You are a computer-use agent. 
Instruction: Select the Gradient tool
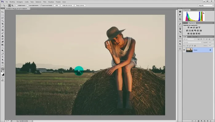2,45
